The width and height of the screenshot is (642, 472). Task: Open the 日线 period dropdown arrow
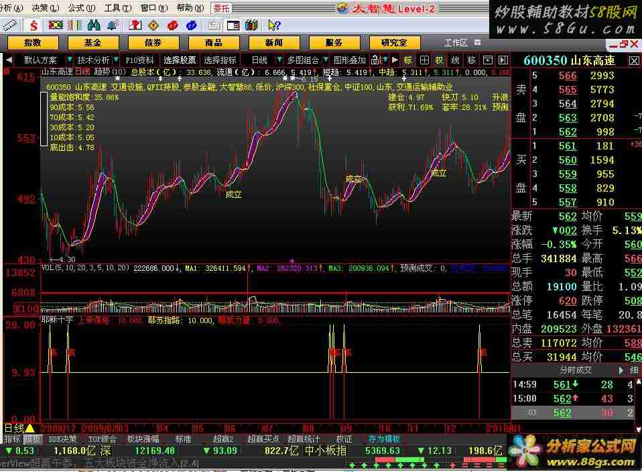point(279,60)
